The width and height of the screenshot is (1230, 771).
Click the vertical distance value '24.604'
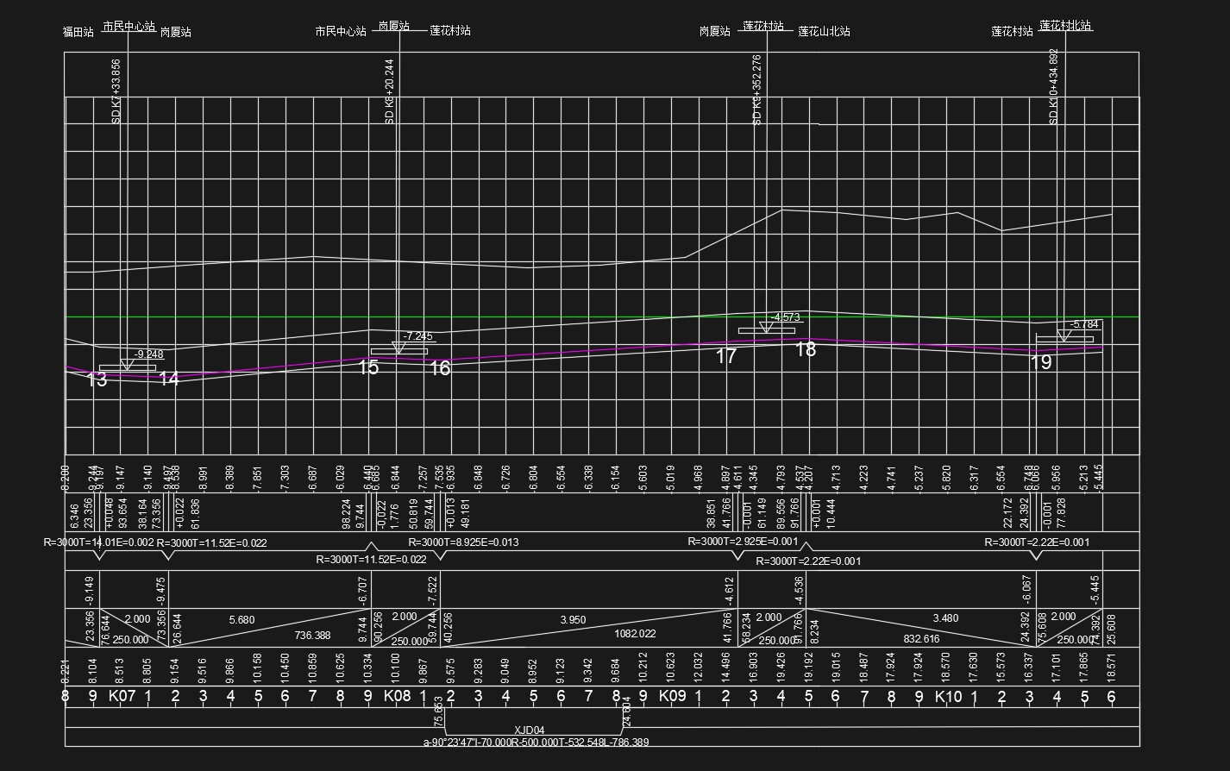click(x=627, y=710)
